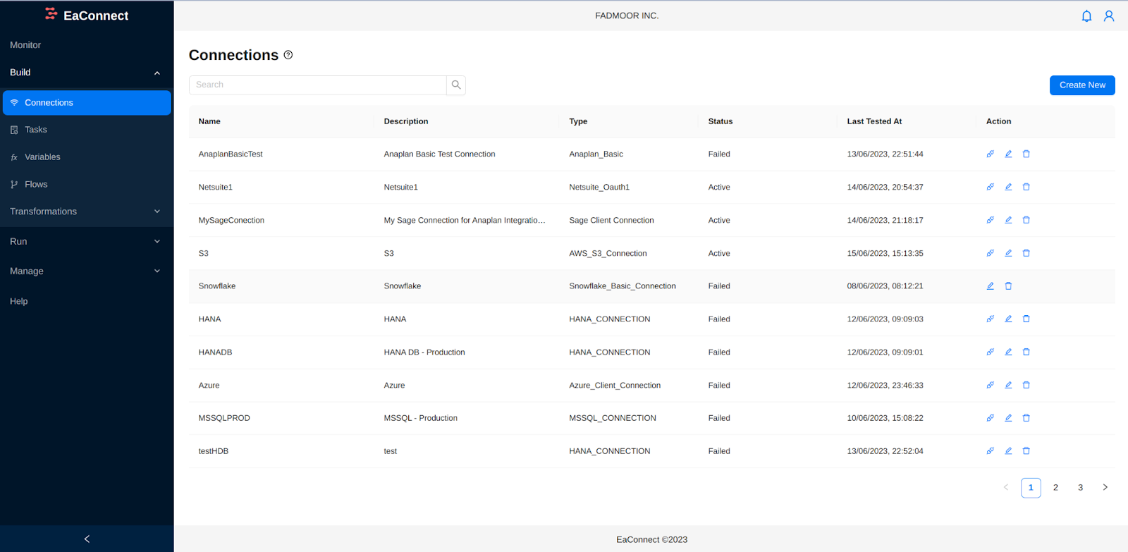Go to page 2

(1055, 488)
